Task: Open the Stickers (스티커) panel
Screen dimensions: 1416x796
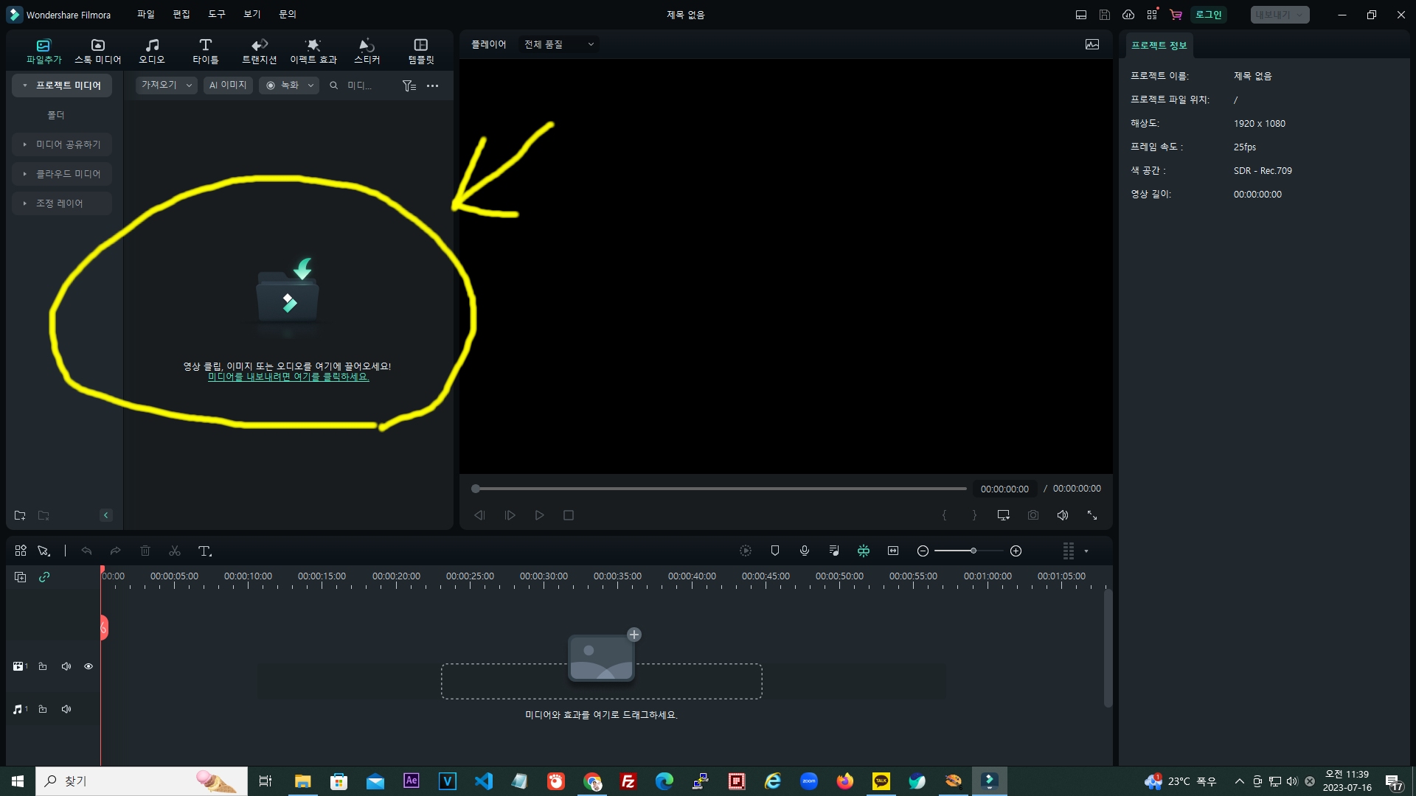Action: (x=367, y=51)
